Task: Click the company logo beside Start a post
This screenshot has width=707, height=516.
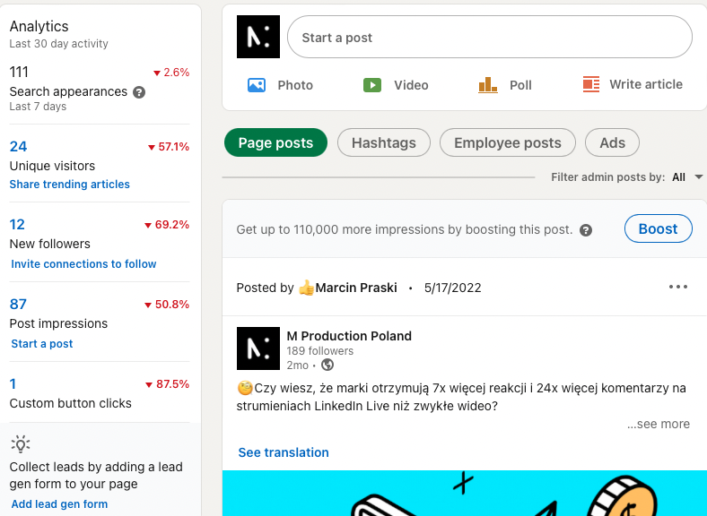Action: [258, 38]
